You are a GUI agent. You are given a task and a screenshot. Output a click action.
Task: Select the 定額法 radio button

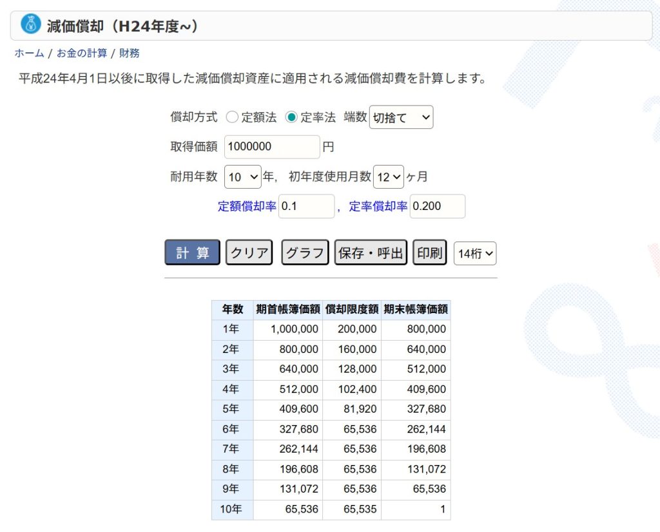point(232,117)
